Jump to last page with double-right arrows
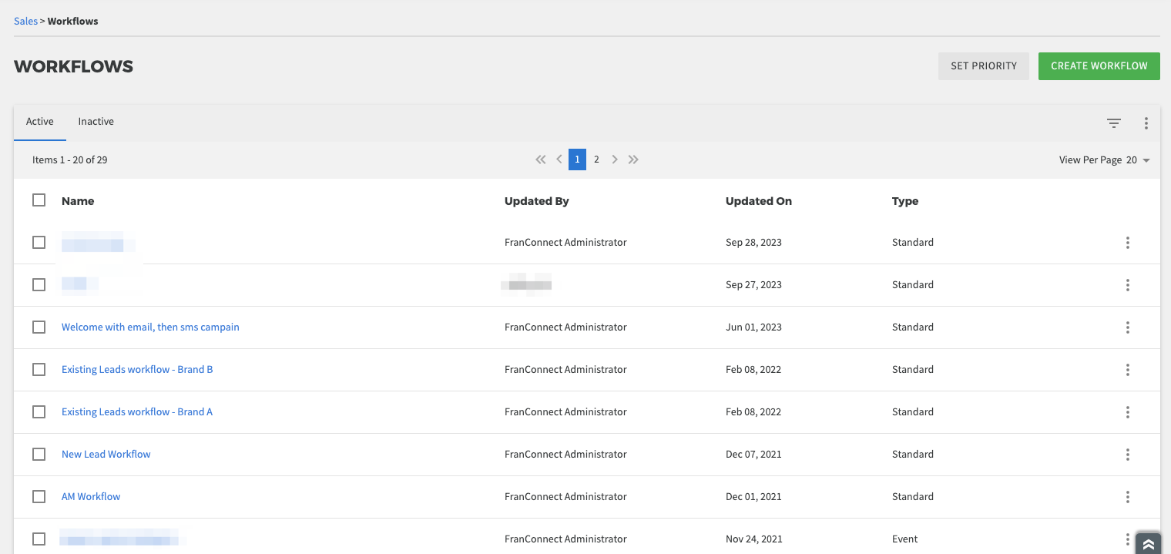 [x=633, y=159]
